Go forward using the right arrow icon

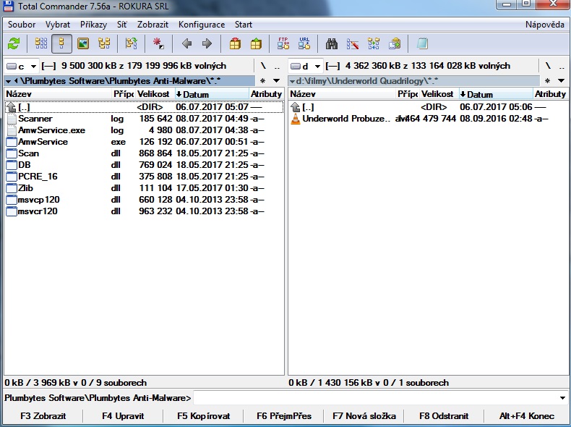pyautogui.click(x=207, y=43)
